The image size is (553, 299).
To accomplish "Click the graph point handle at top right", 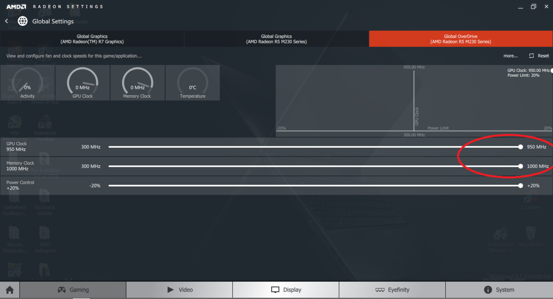I will point(552,70).
